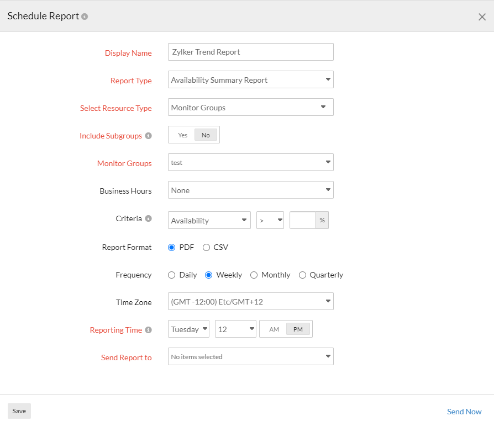
Task: Switch Reporting Time to AM
Action: point(274,328)
